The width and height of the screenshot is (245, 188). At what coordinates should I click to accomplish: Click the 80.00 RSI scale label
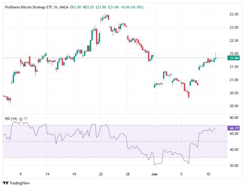[x=234, y=118]
